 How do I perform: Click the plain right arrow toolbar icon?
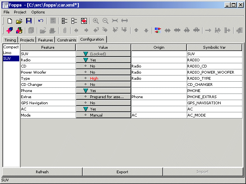tap(86, 30)
